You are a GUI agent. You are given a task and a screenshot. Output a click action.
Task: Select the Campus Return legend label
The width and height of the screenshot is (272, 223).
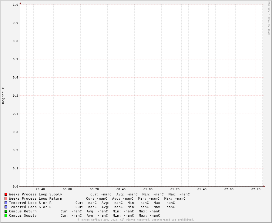23,211
